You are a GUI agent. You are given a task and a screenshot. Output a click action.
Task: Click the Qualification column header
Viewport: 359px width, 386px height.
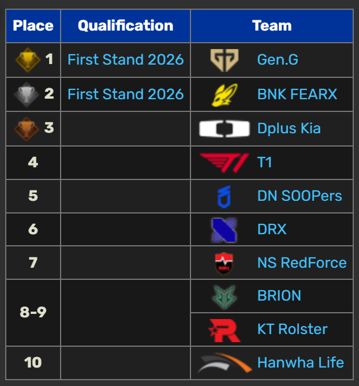click(125, 26)
